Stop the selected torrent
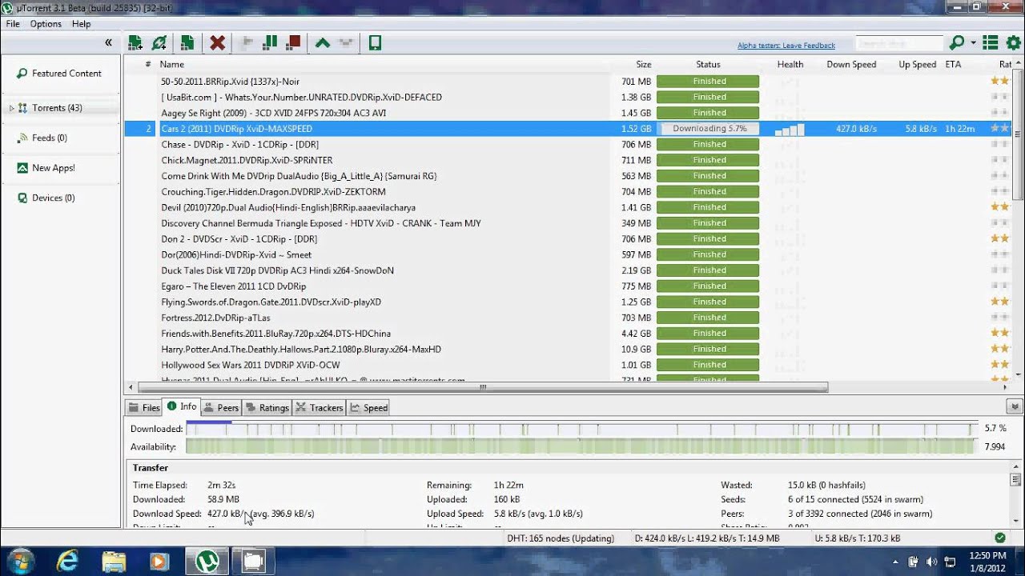The width and height of the screenshot is (1025, 576). [x=293, y=43]
